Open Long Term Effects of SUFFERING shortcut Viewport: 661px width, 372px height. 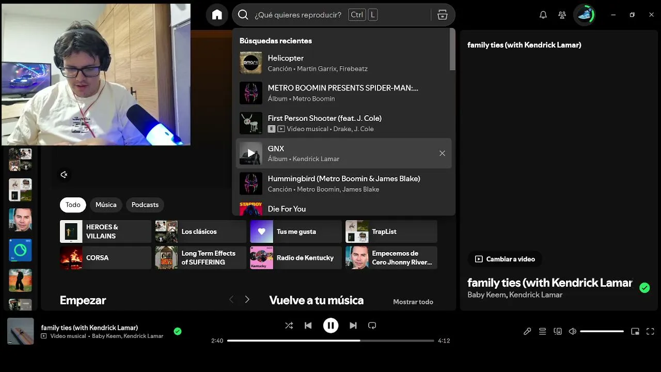[201, 258]
